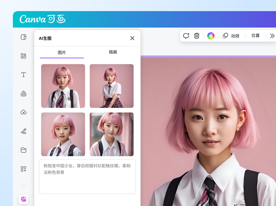The height and width of the screenshot is (206, 276).
Task: Open the Apps grid-plus icon in sidebar
Action: pos(24,169)
